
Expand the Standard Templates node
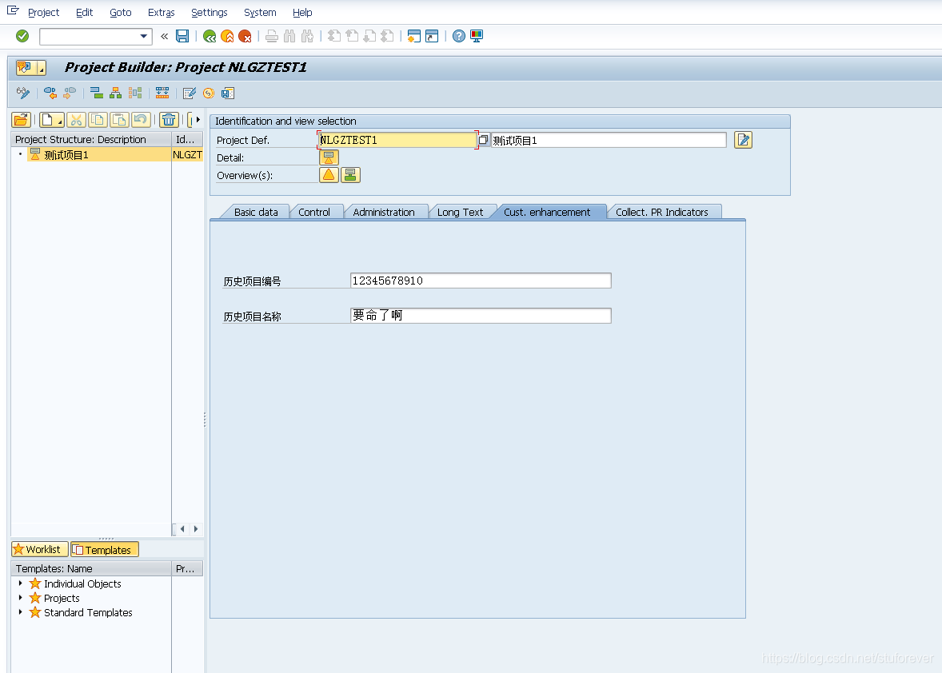pyautogui.click(x=20, y=612)
